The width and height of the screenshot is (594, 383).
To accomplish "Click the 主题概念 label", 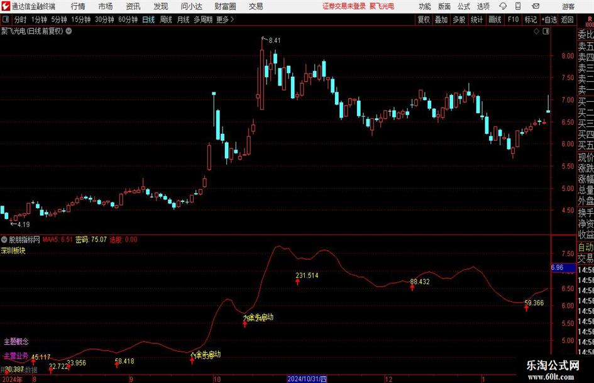I will pos(16,341).
